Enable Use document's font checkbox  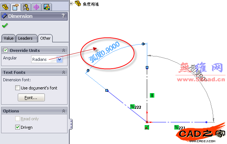pyautogui.click(x=17, y=88)
